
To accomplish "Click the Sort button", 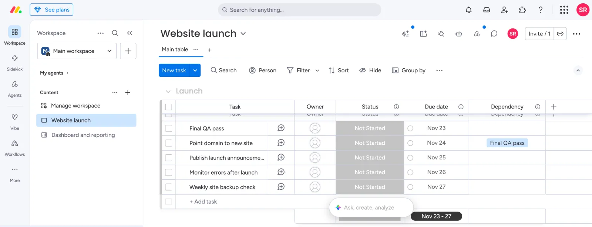I will pyautogui.click(x=339, y=70).
